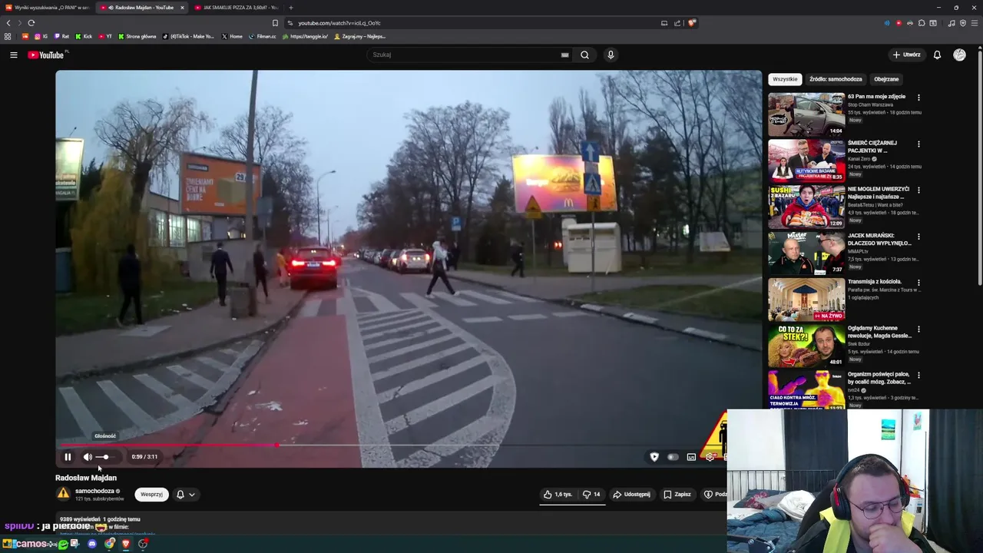Like the video with 1,6 tys. likes
The width and height of the screenshot is (983, 553).
[558, 495]
